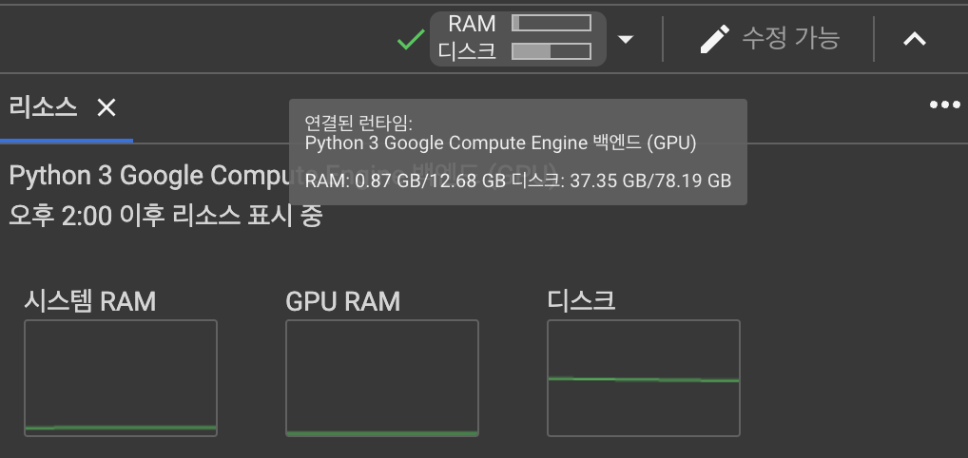This screenshot has height=458, width=968.
Task: Select the 리소스 tab
Action: [43, 108]
